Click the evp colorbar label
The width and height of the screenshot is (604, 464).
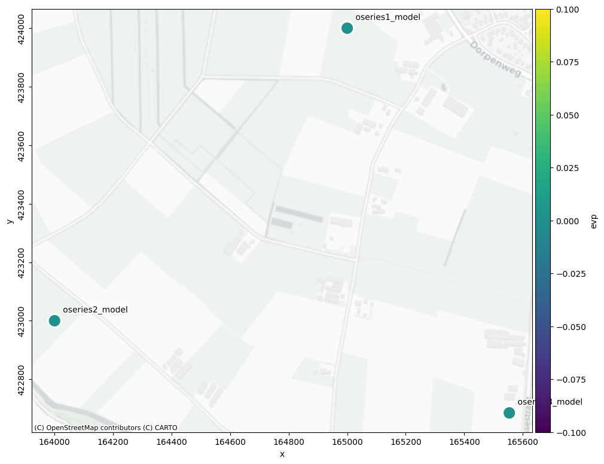click(x=594, y=221)
